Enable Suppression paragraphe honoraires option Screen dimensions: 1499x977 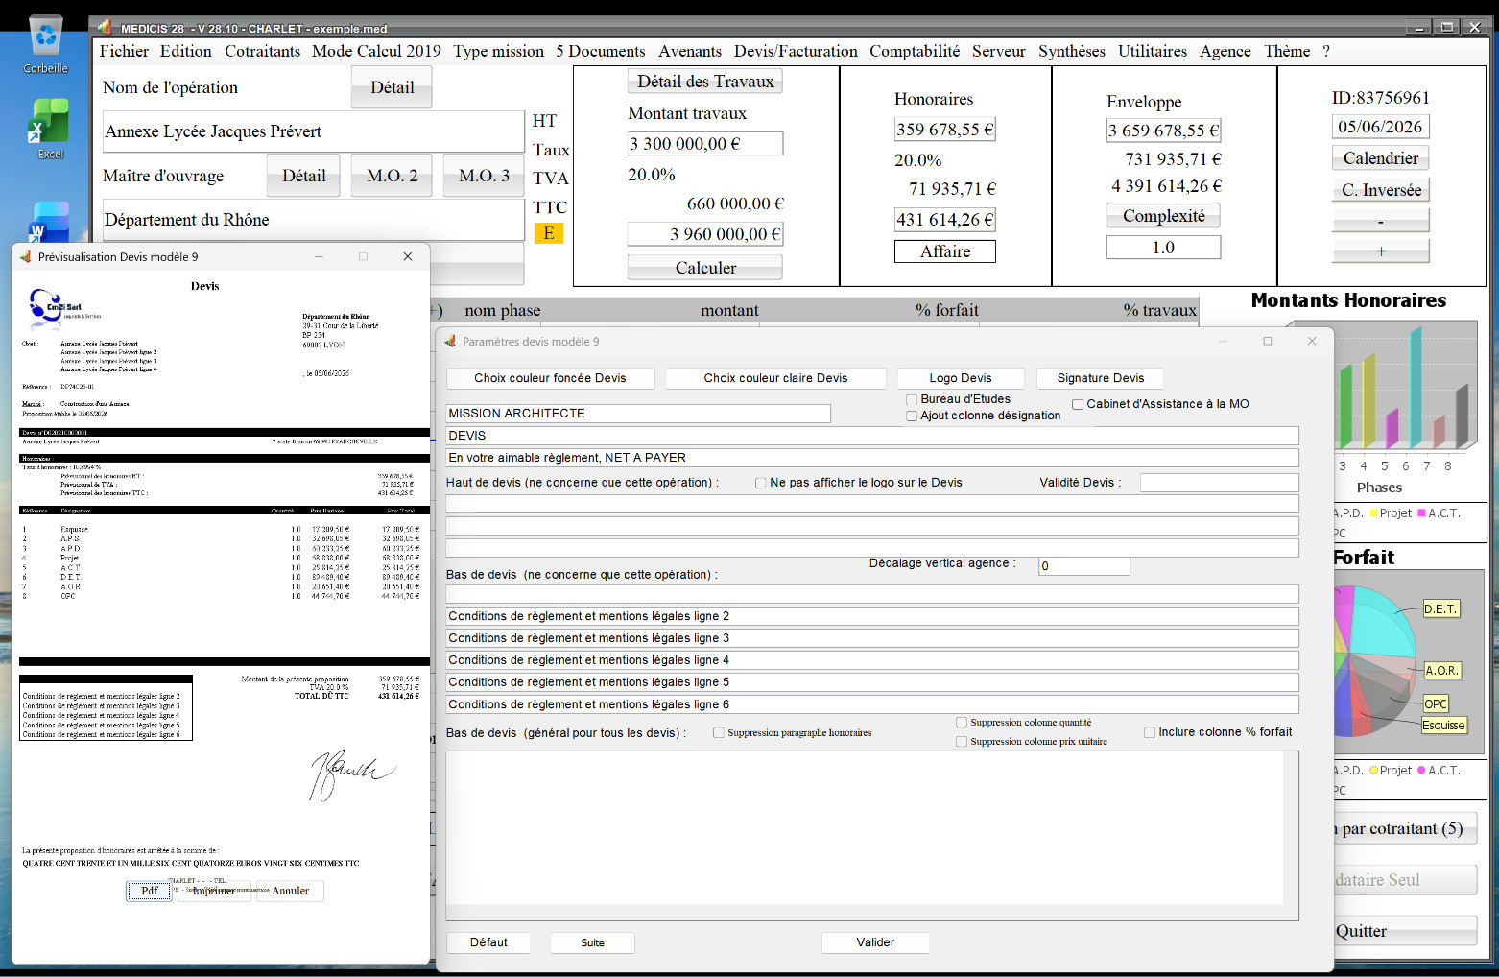[x=719, y=732]
